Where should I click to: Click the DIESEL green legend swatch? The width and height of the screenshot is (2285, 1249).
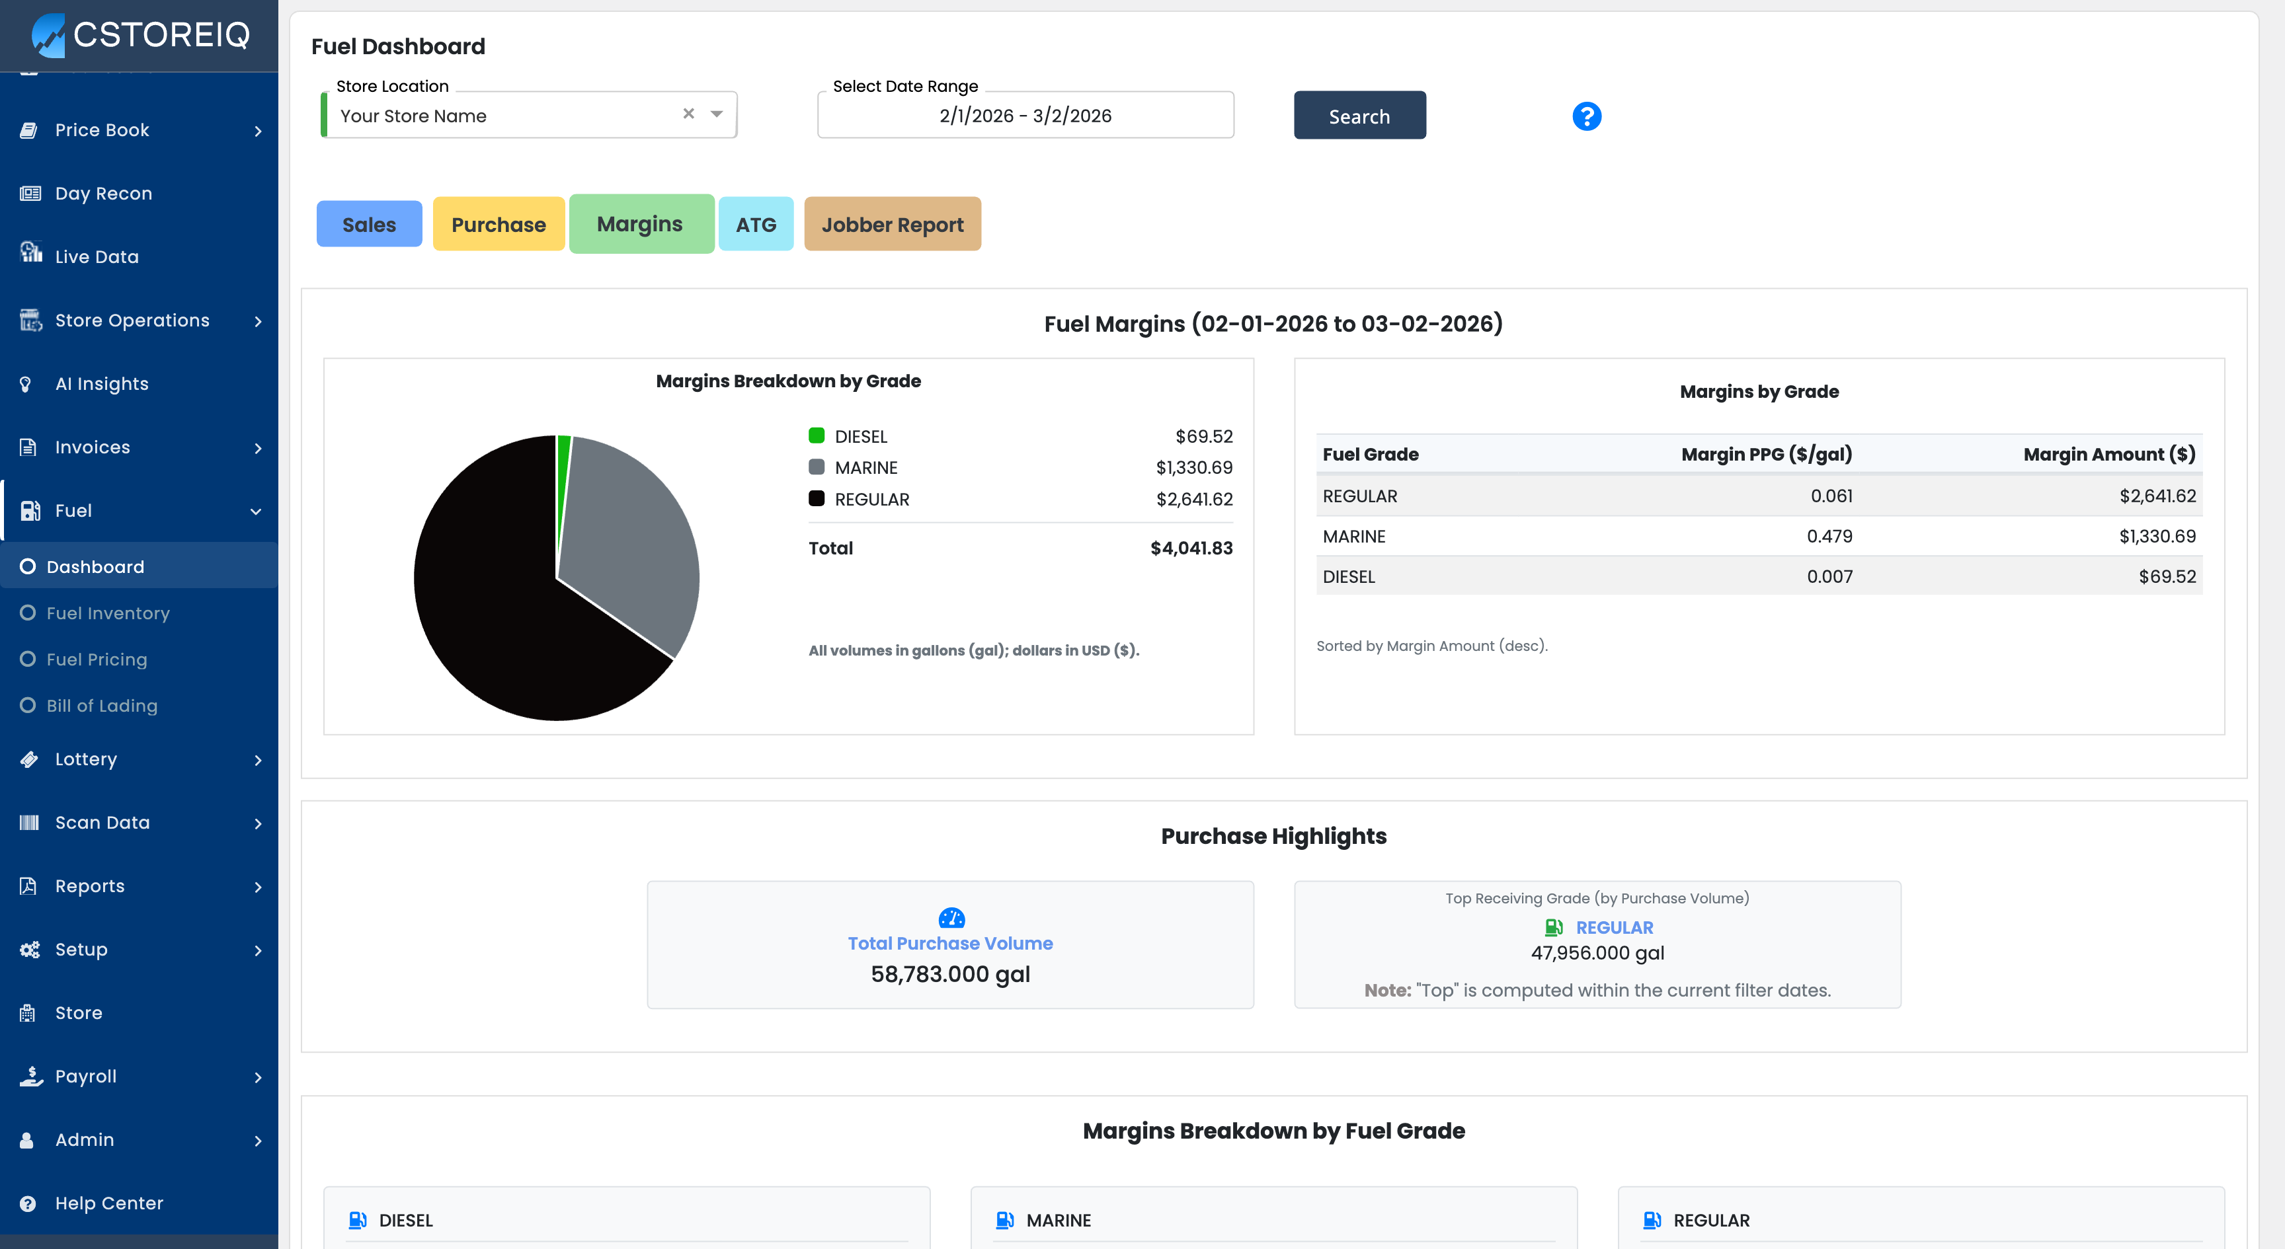[816, 435]
